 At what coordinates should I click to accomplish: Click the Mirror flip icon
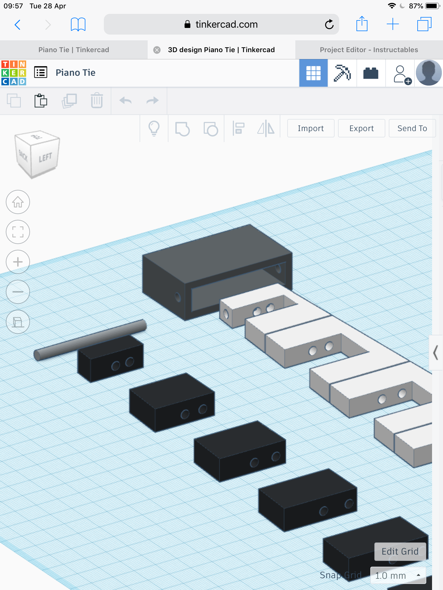coord(266,128)
